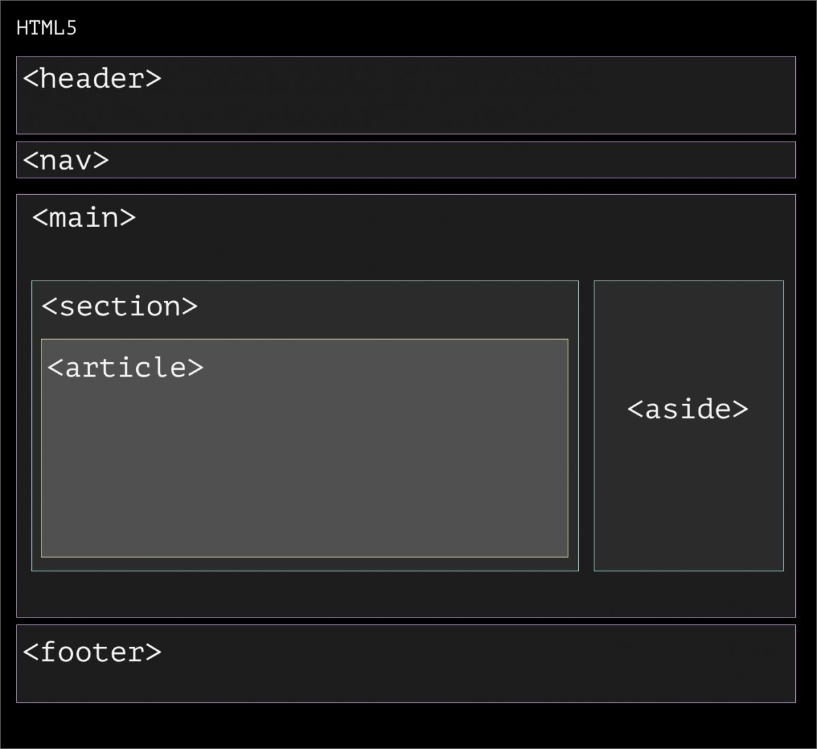
Task: Select the <section> label text
Action: click(x=119, y=306)
